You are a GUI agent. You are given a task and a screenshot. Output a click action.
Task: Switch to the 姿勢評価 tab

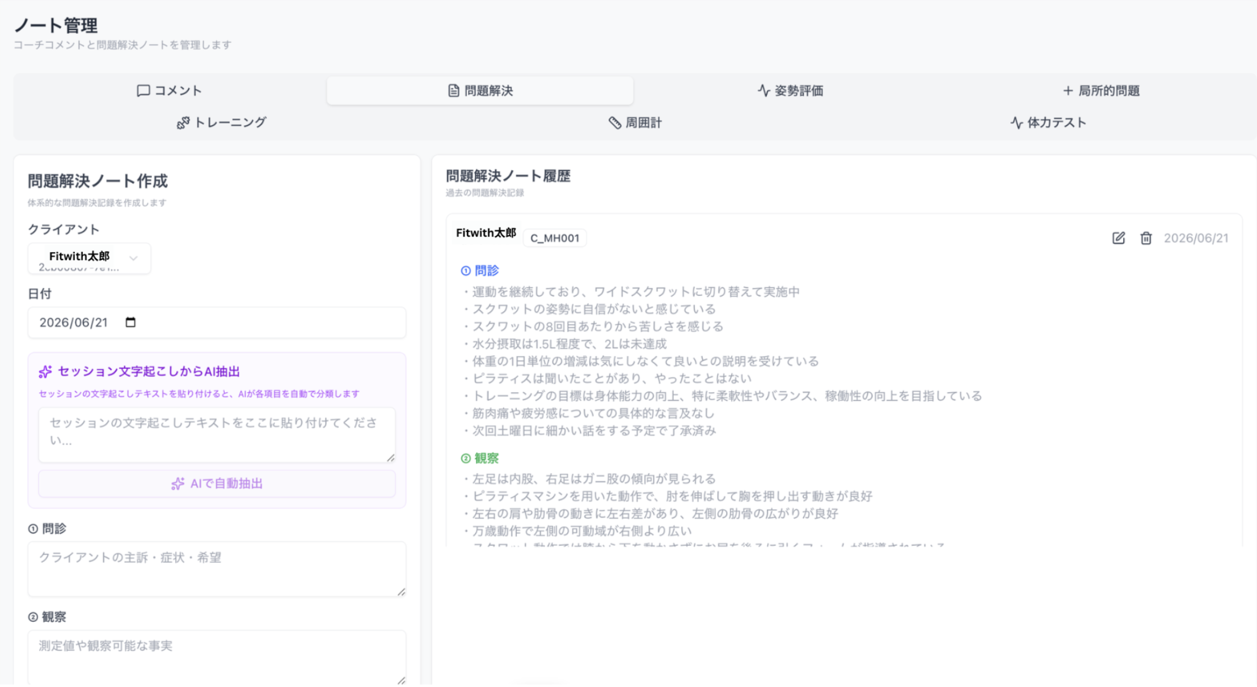[790, 91]
